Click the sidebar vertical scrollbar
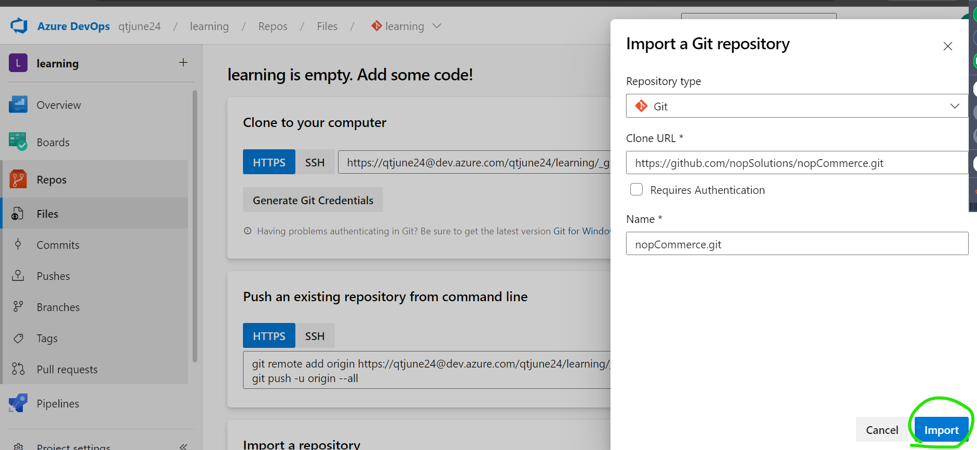This screenshot has height=450, width=977. pyautogui.click(x=195, y=226)
